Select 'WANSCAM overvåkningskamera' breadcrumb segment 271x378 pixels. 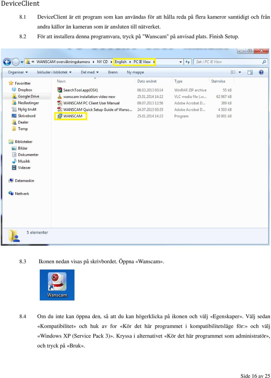[63, 62]
